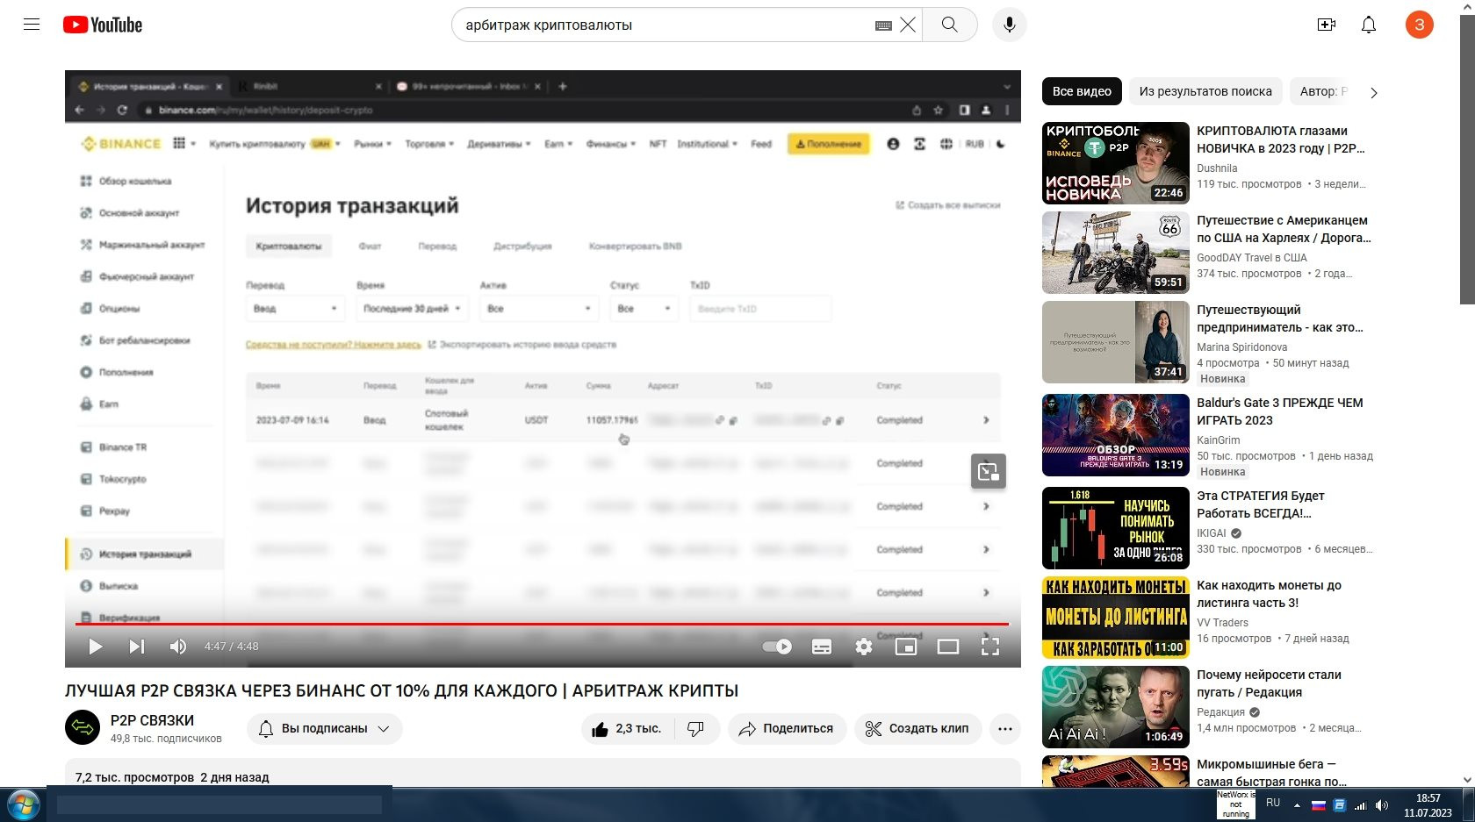The image size is (1475, 822).
Task: Open the player settings gear
Action: [x=864, y=647]
